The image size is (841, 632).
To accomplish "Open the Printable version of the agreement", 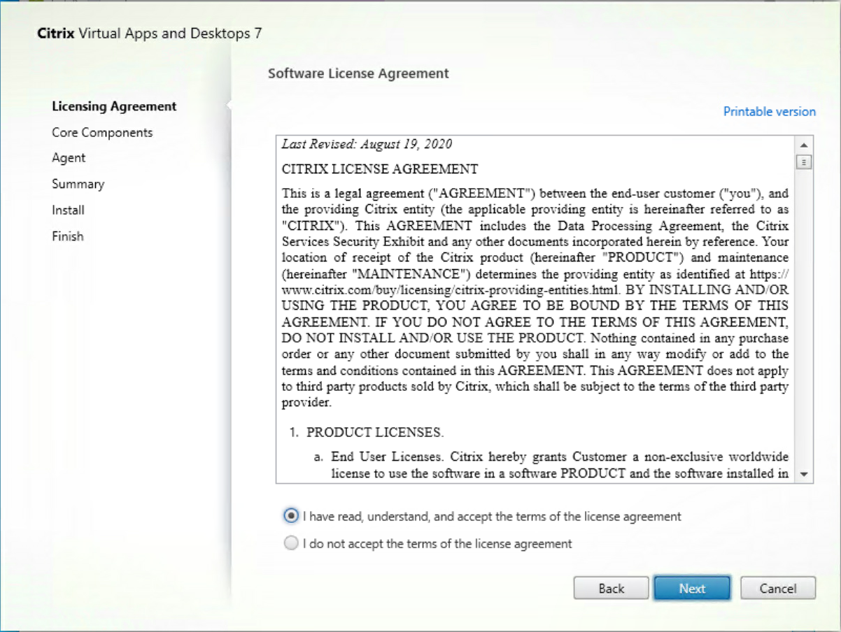I will coord(768,111).
